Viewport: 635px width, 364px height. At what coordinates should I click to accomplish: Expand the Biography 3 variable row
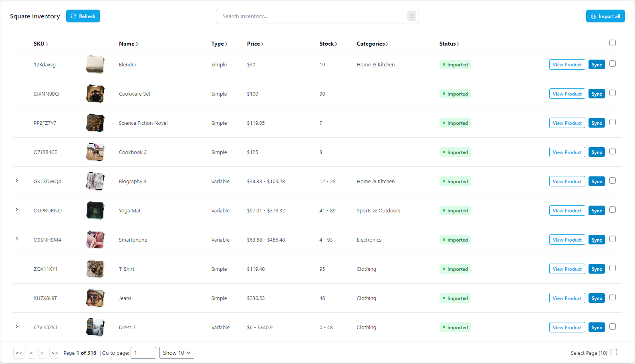(x=17, y=180)
